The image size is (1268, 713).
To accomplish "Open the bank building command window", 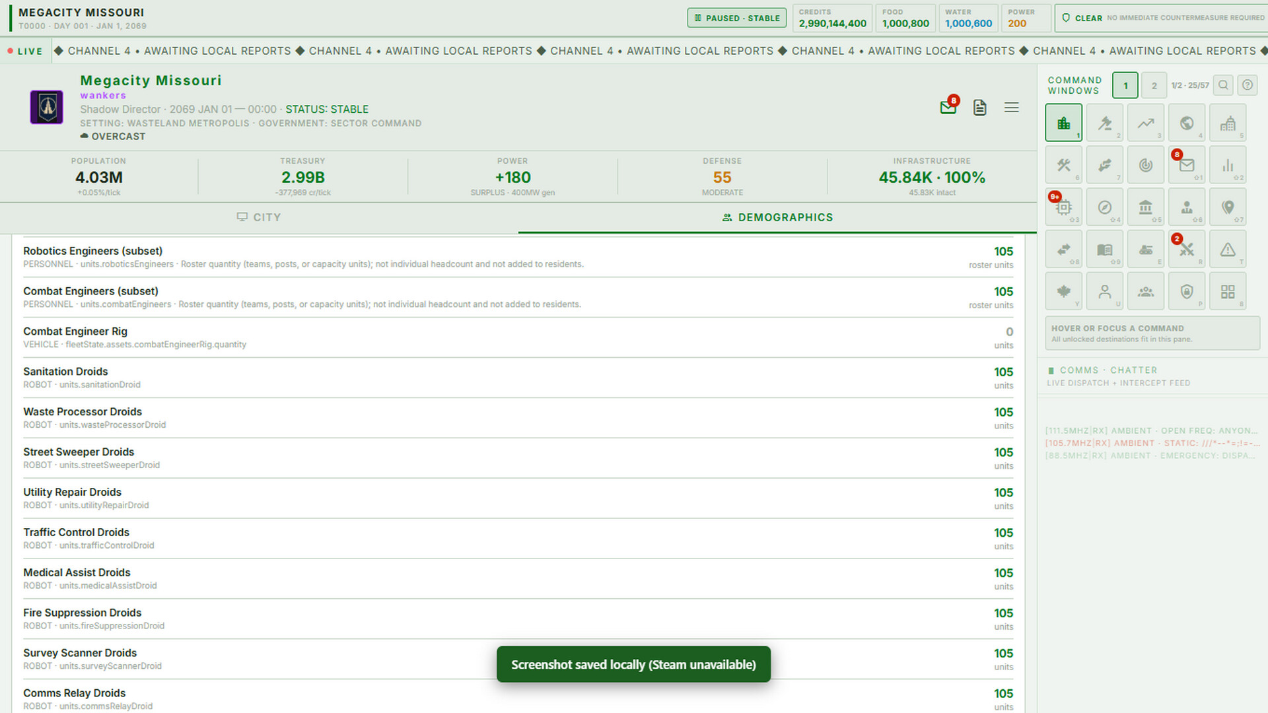I will tap(1145, 207).
